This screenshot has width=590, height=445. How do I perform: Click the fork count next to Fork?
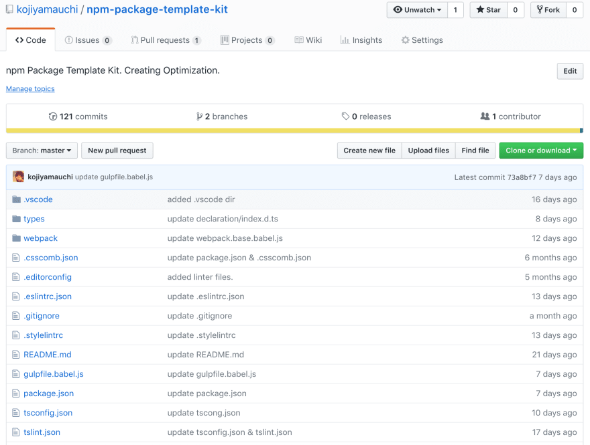(575, 10)
